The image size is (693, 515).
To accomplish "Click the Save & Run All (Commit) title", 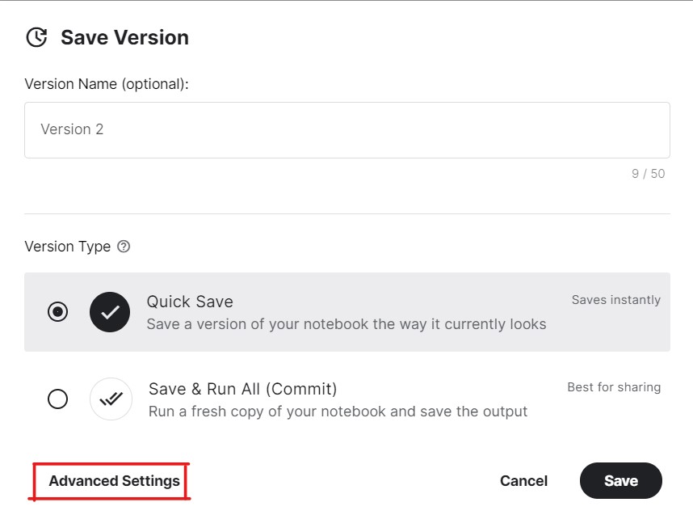I will pos(242,390).
